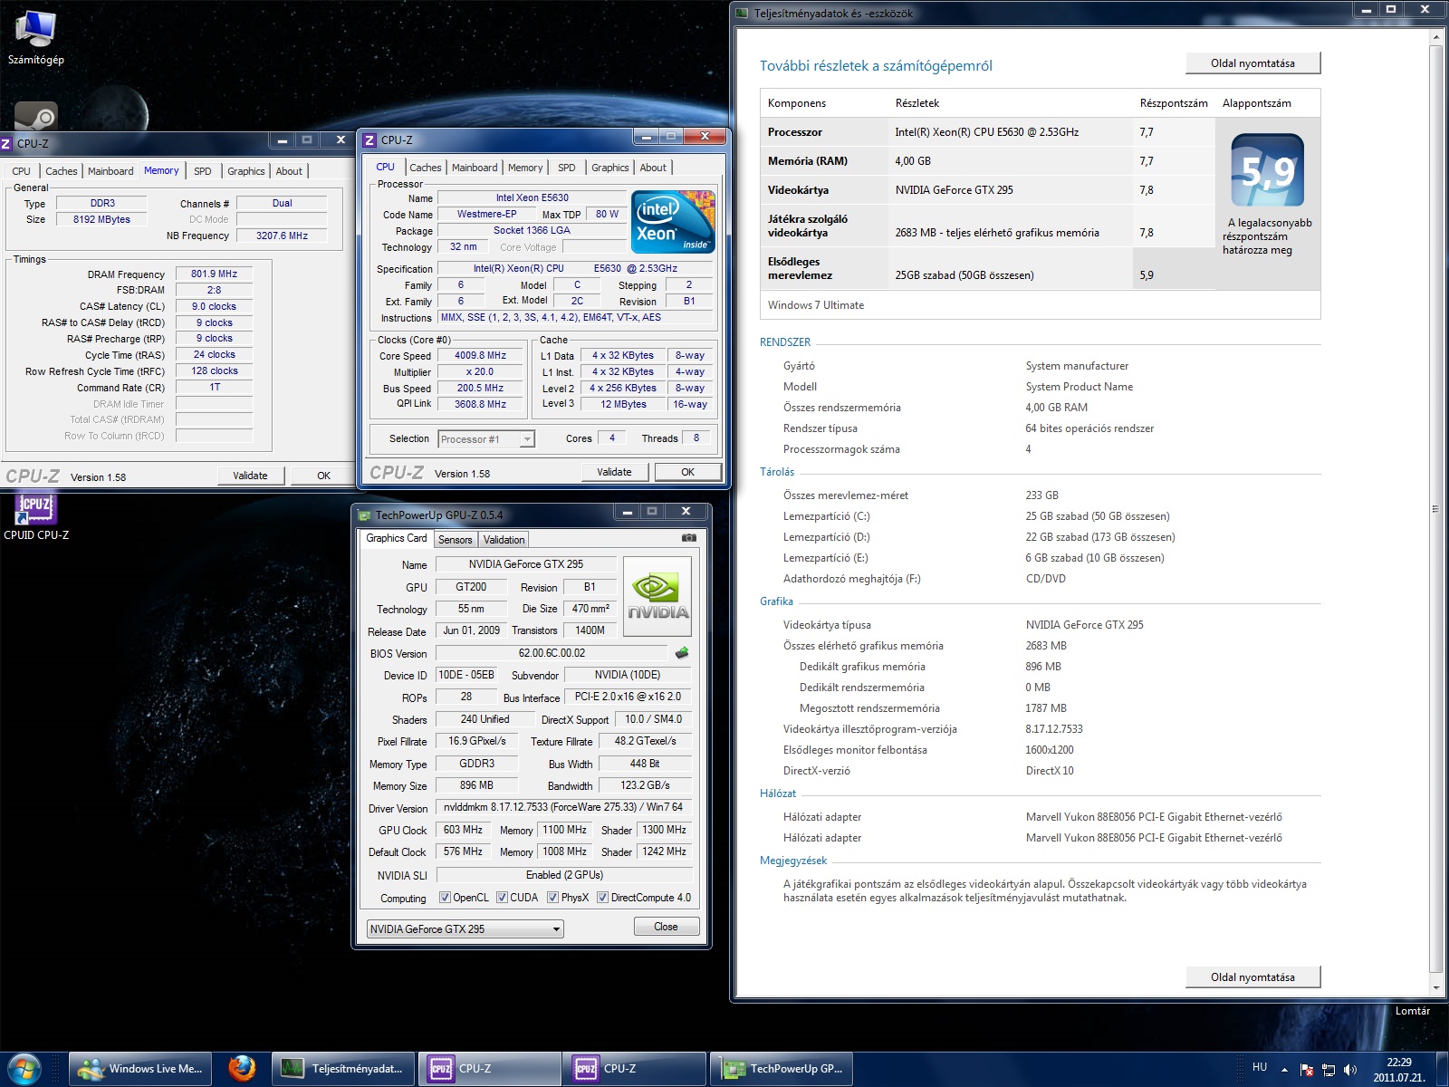
Task: Open the Windows Start menu orb
Action: 24,1069
